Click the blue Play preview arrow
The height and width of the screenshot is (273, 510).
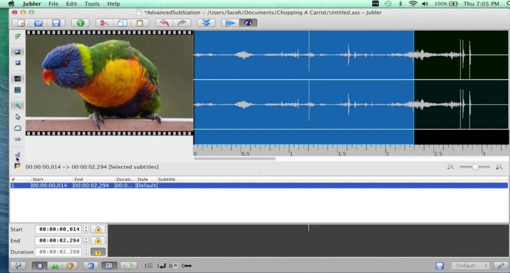click(230, 23)
